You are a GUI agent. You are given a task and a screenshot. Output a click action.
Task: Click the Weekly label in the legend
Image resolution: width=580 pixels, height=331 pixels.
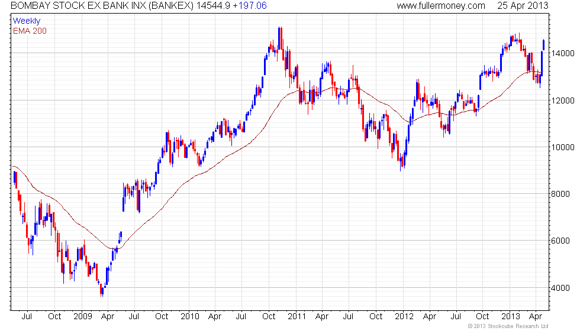pyautogui.click(x=26, y=21)
